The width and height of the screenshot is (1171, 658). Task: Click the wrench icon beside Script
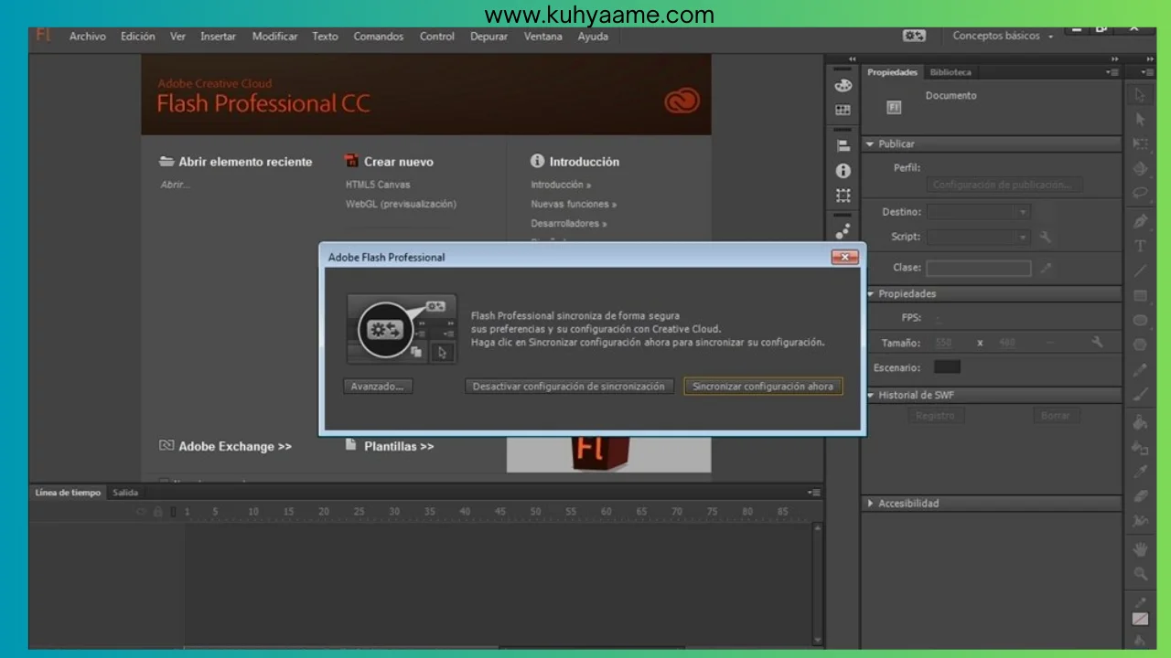tap(1046, 238)
